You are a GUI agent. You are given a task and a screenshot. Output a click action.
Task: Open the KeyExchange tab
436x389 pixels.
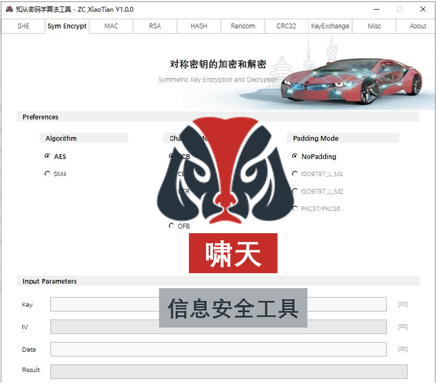pyautogui.click(x=330, y=26)
